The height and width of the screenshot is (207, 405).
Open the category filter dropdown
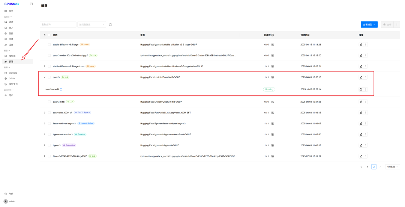click(x=92, y=24)
